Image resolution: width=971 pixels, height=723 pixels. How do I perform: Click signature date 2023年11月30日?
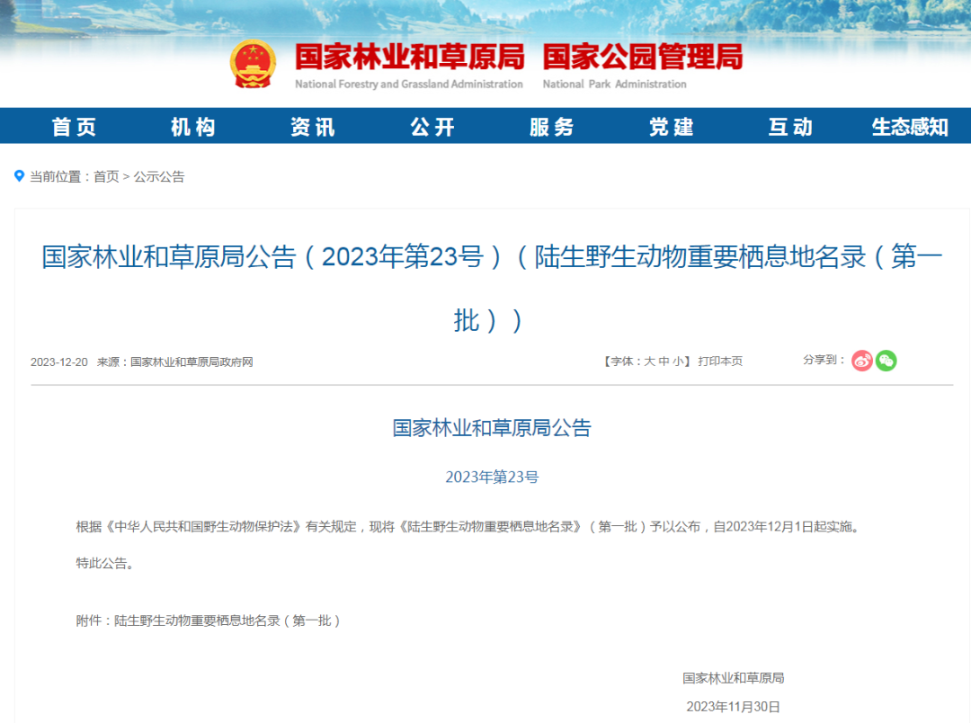734,707
